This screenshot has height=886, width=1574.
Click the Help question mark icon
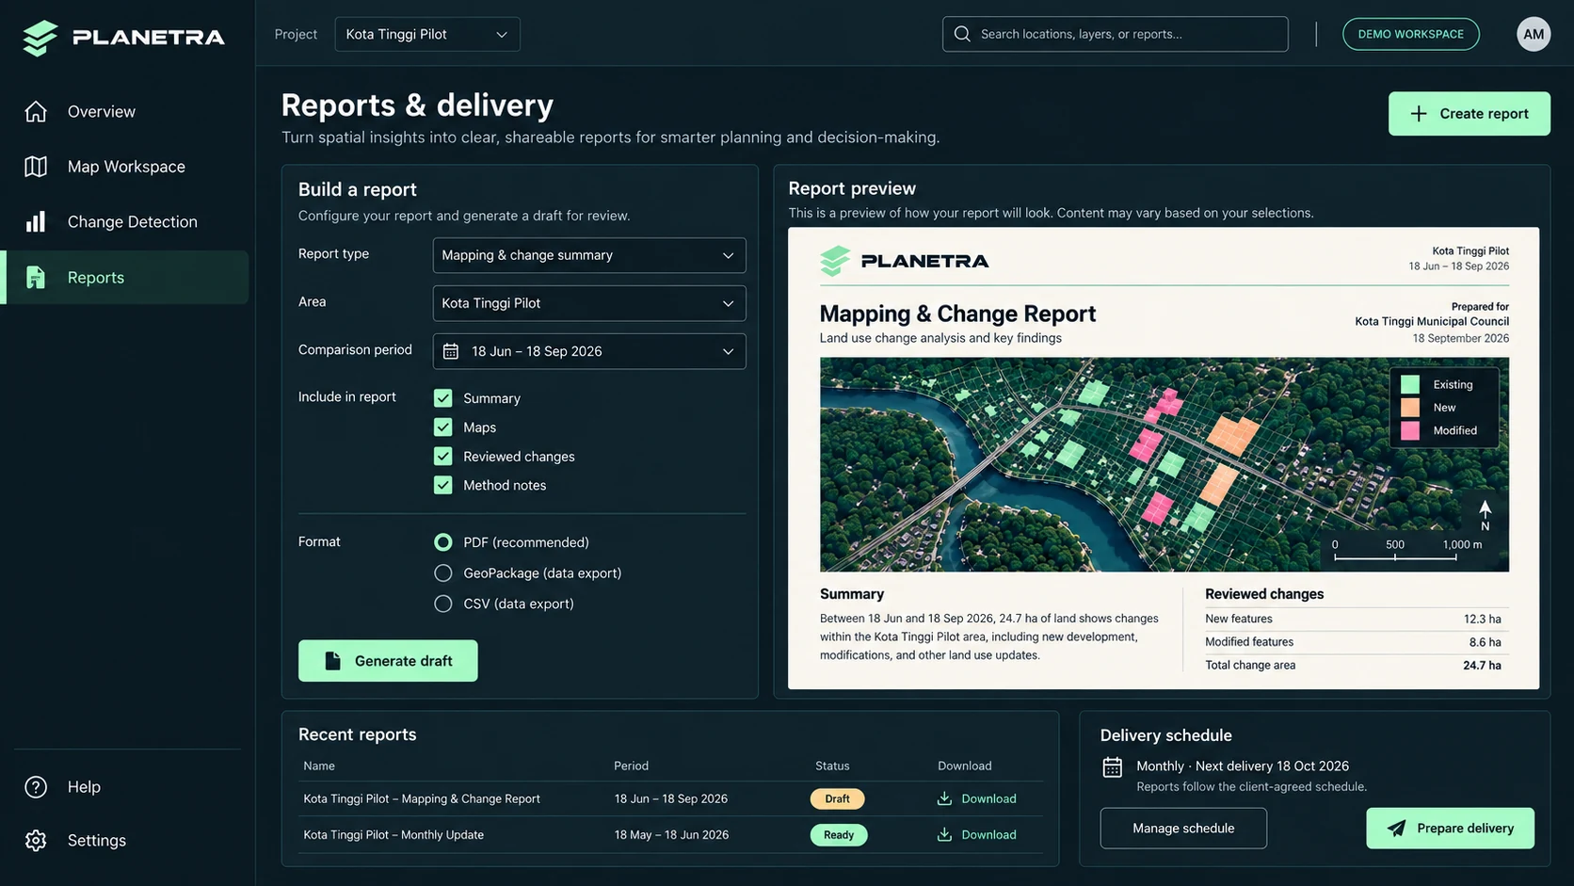coord(36,787)
